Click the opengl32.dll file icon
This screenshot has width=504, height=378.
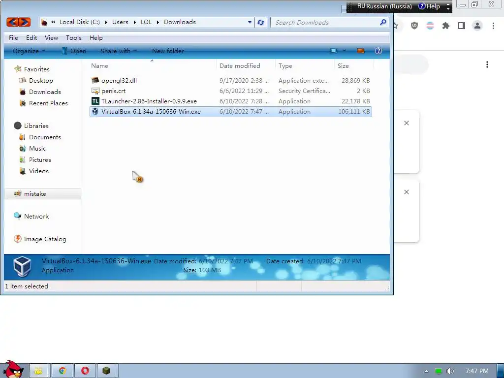(x=95, y=80)
